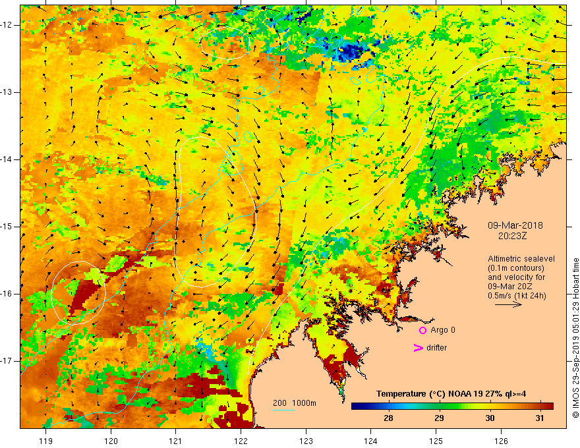Click the 'and velocity for' caption line
Image resolution: width=580 pixels, height=448 pixels.
(516, 277)
